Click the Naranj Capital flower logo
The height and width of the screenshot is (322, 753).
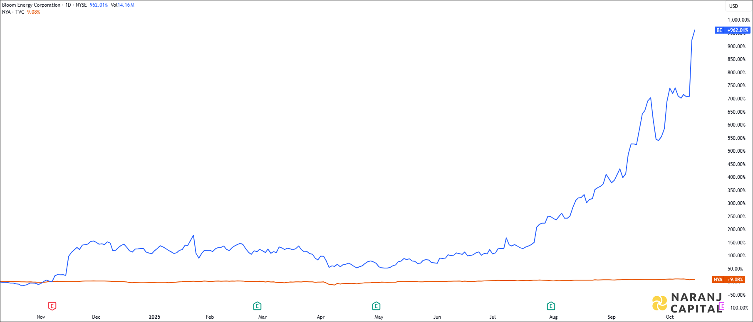coord(659,303)
